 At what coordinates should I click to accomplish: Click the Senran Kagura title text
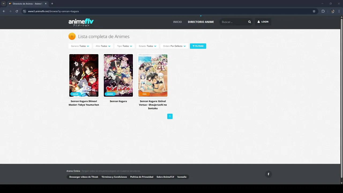[x=118, y=101]
